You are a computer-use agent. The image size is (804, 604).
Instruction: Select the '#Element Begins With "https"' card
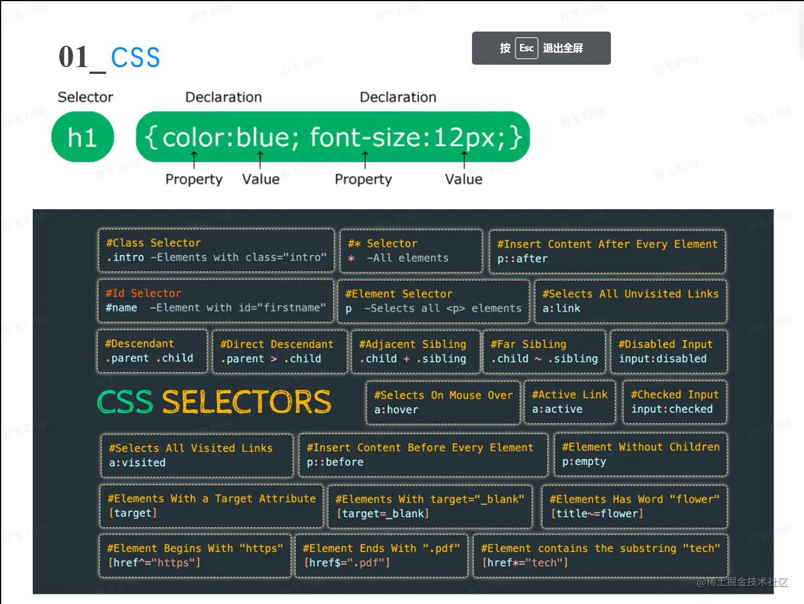pyautogui.click(x=195, y=556)
